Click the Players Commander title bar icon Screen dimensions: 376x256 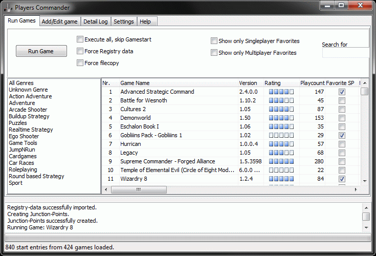pyautogui.click(x=8, y=8)
